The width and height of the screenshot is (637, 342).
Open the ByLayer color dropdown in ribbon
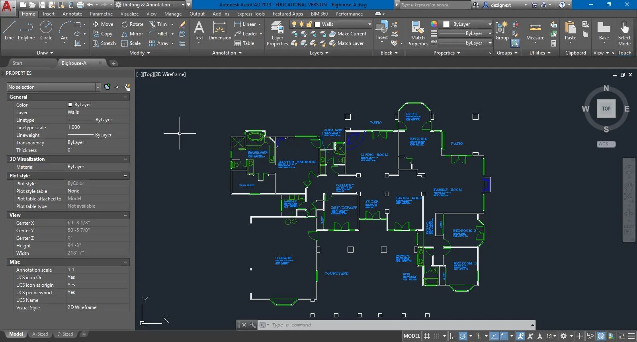coord(490,24)
